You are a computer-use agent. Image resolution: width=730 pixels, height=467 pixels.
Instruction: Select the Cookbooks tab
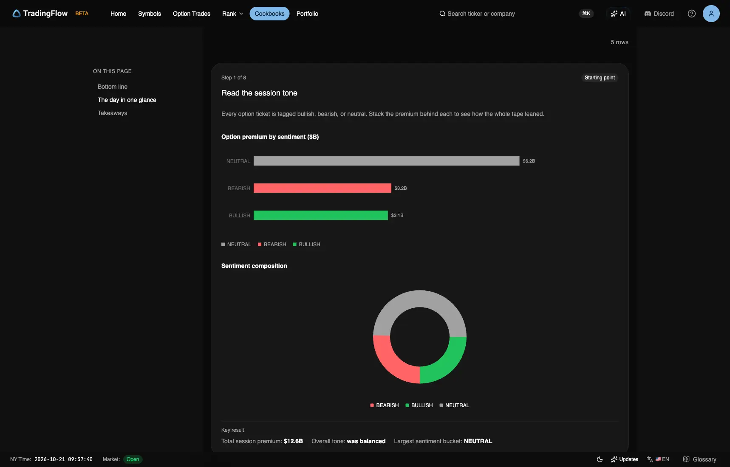[269, 14]
